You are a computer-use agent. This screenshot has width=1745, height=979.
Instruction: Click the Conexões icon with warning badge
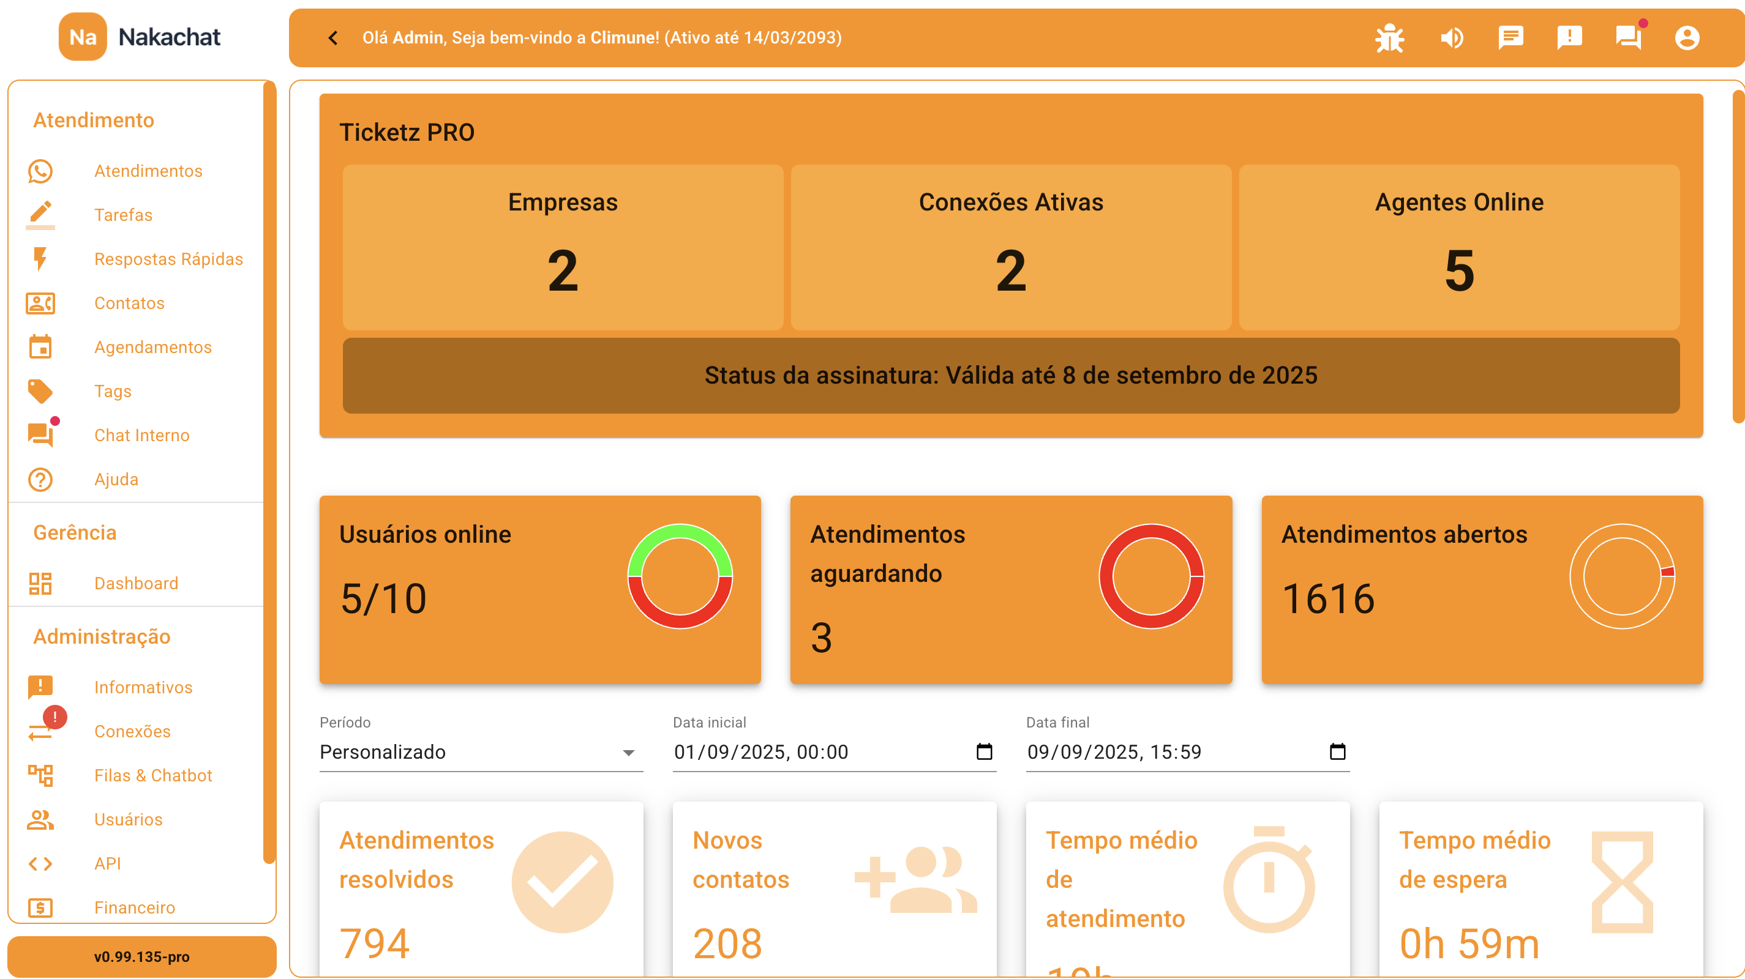click(x=40, y=731)
